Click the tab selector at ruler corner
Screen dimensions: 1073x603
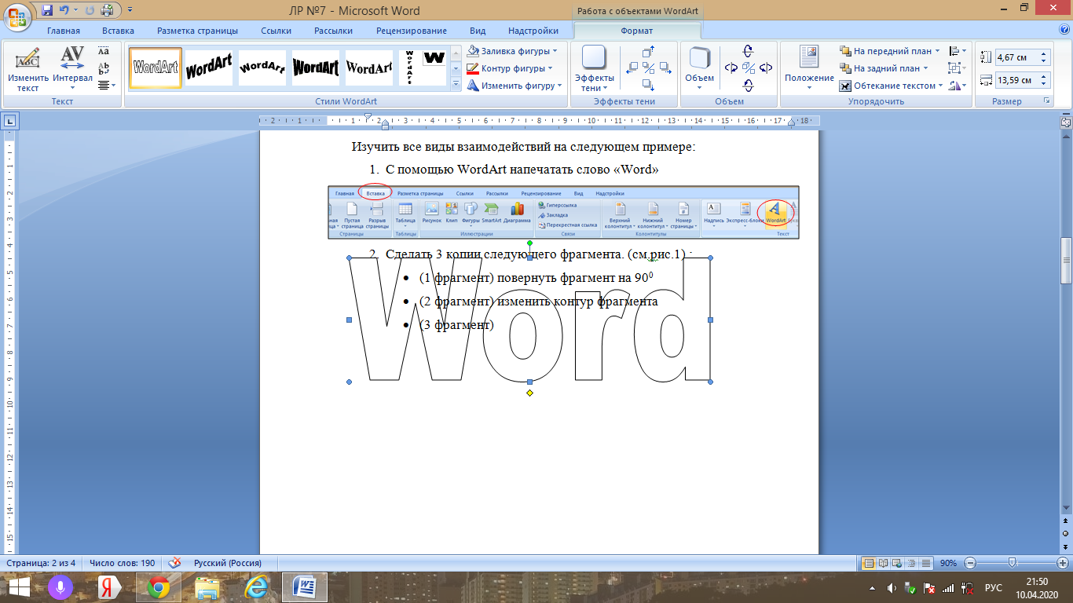pyautogui.click(x=10, y=121)
